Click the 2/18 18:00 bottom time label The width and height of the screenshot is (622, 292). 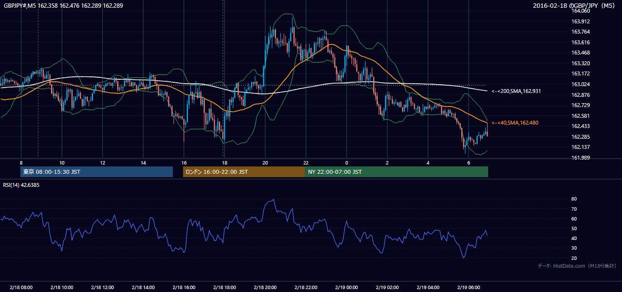[224, 288]
